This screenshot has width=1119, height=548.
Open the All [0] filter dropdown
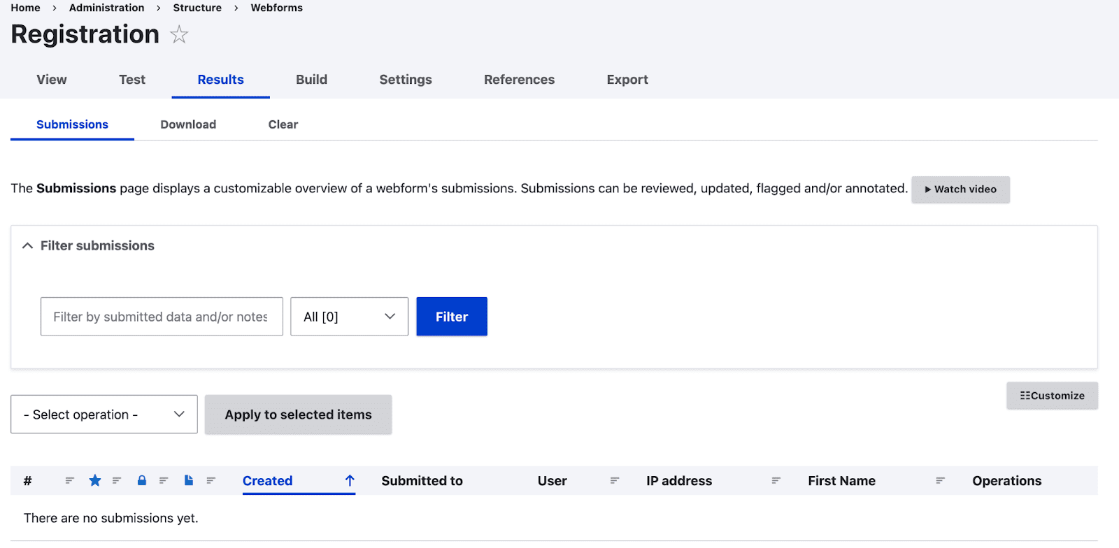[349, 317]
